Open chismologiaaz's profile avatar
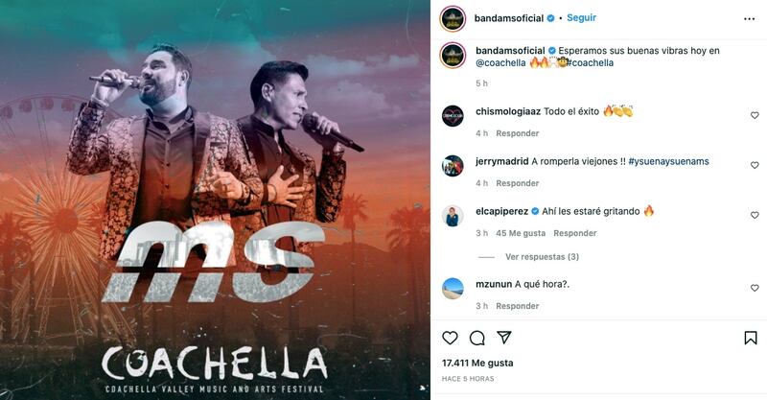767x400 pixels. tap(453, 116)
